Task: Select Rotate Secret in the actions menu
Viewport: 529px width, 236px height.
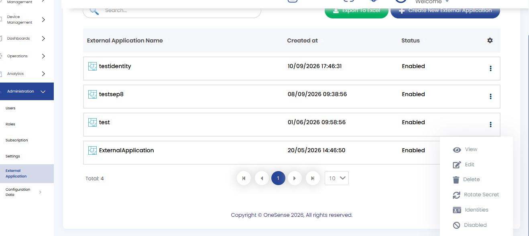Action: (476, 195)
